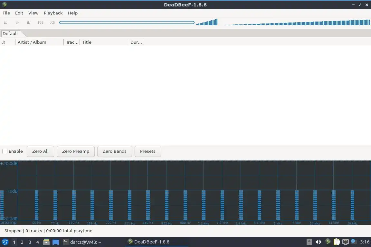The width and height of the screenshot is (371, 247).
Task: Adjust the 156 Hz equalizer band
Action: (92, 205)
